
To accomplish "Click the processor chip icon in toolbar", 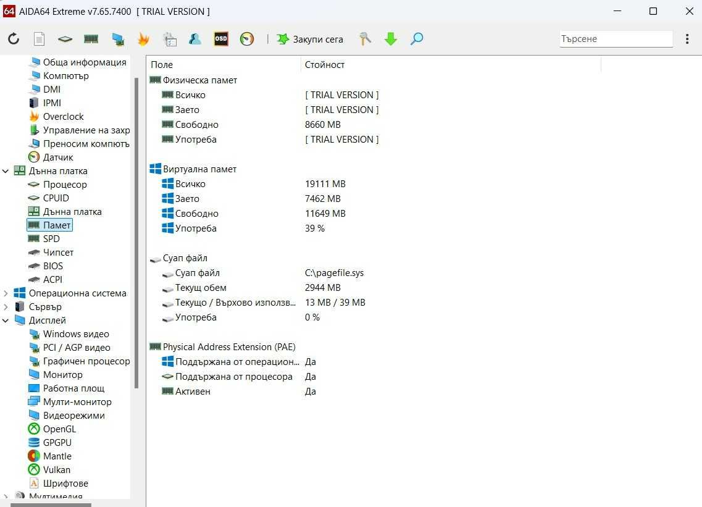I will point(65,39).
